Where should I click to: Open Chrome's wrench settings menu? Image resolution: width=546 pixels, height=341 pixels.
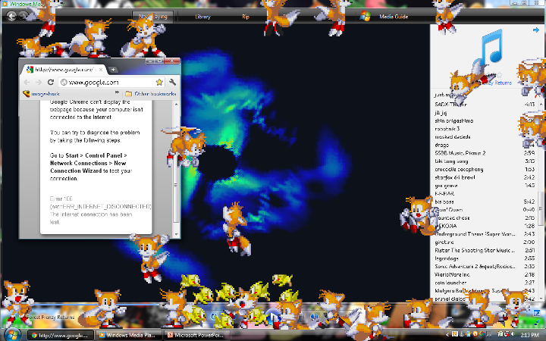click(x=172, y=82)
